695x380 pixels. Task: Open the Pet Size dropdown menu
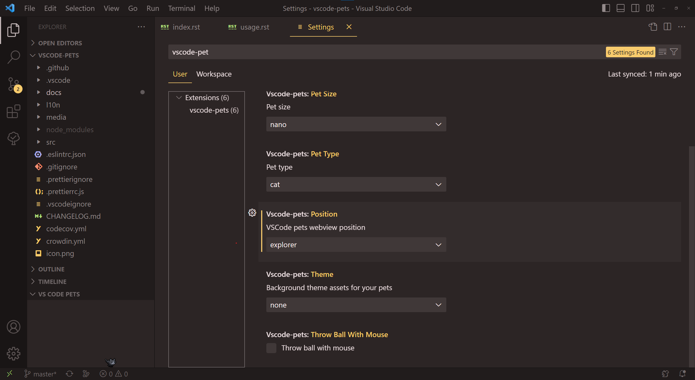click(x=356, y=123)
